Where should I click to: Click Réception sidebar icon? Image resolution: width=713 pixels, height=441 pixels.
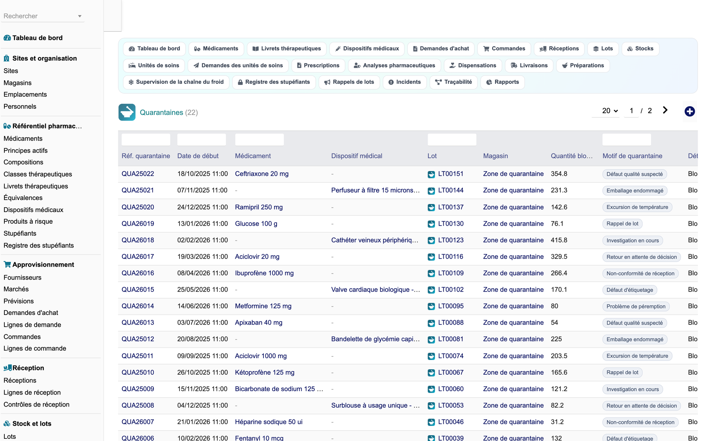pos(7,368)
